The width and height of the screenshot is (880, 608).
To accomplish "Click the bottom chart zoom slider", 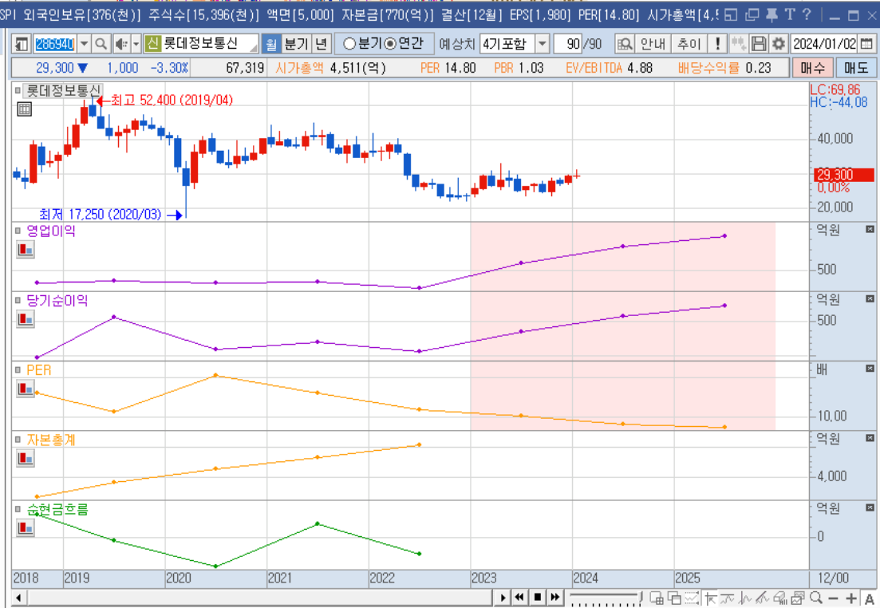I will pyautogui.click(x=605, y=598).
